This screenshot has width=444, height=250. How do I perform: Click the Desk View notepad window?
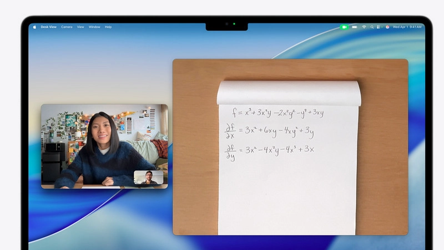click(290, 147)
